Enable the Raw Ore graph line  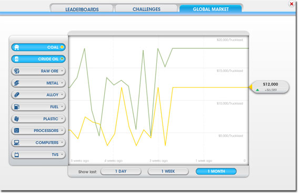38,71
